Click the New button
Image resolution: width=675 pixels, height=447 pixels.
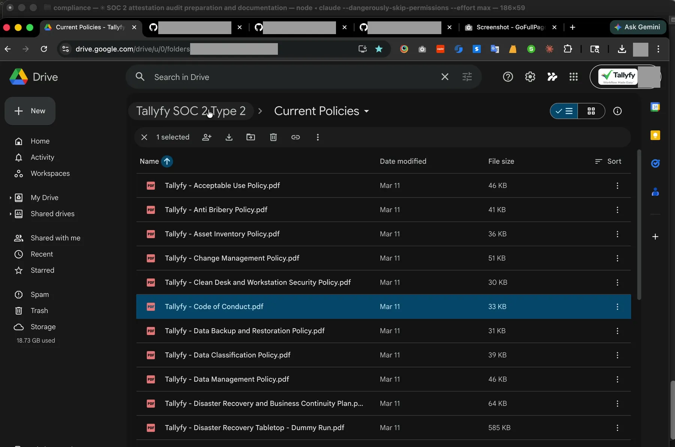pyautogui.click(x=30, y=111)
